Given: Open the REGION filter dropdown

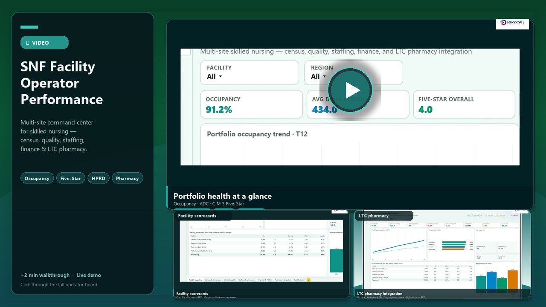Looking at the screenshot, I should point(354,72).
